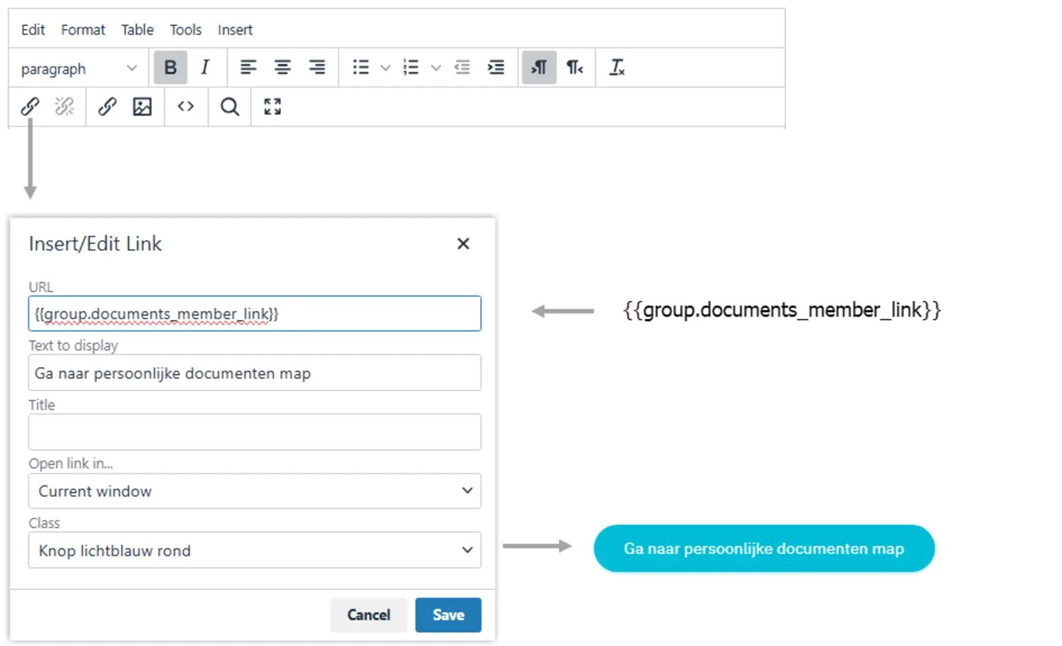The image size is (1062, 646).
Task: Click the remove link icon
Action: click(x=64, y=107)
